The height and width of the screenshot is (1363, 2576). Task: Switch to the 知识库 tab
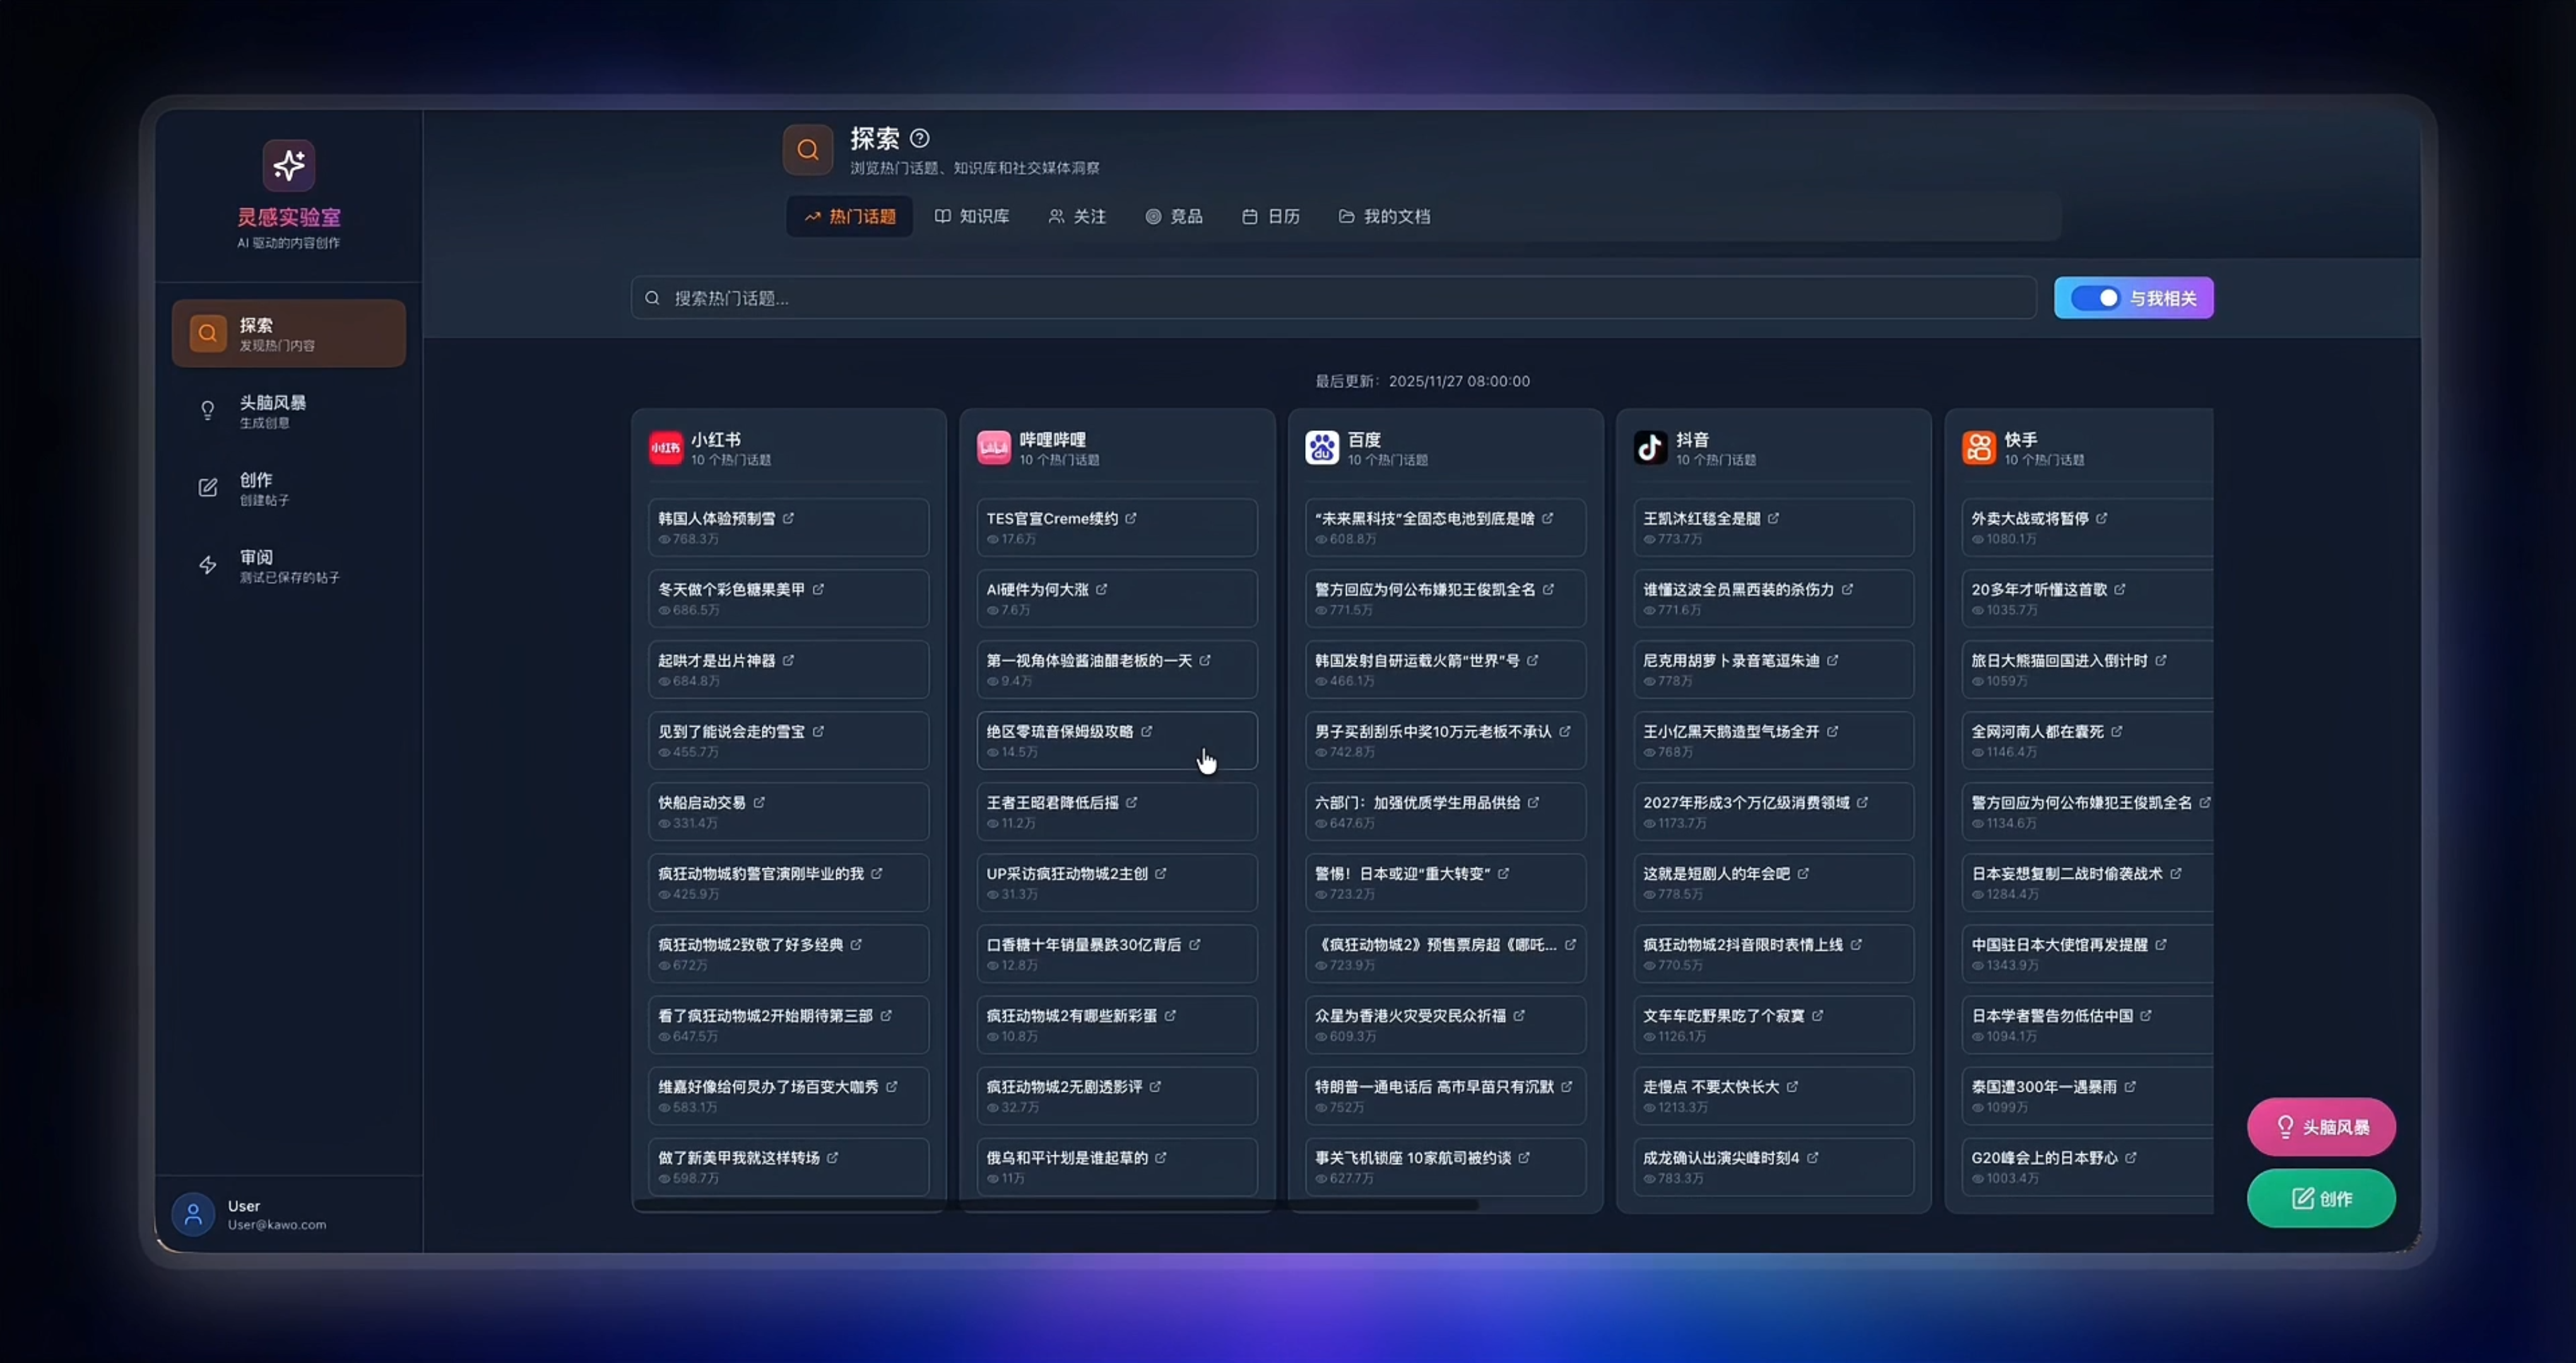972,216
